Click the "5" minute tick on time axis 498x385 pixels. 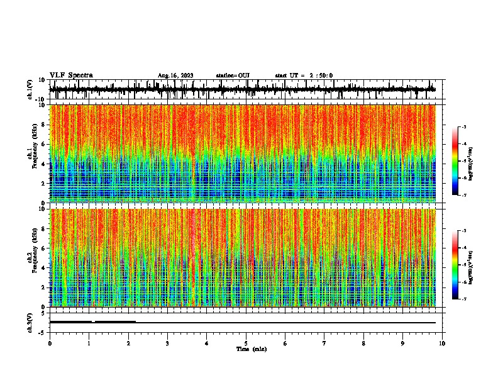(246, 343)
